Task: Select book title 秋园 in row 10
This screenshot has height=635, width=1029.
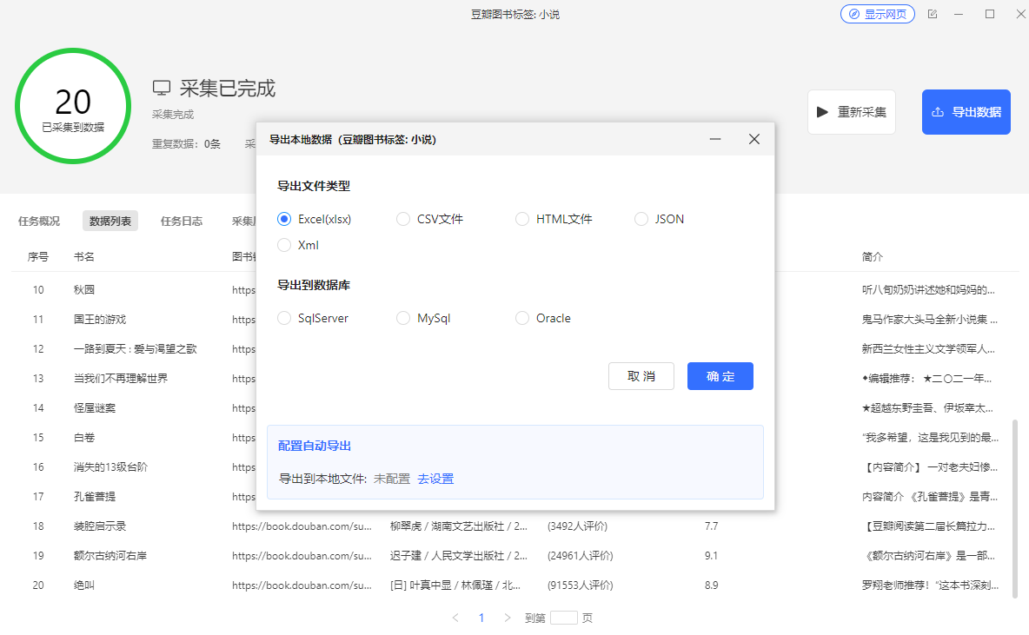Action: tap(84, 290)
